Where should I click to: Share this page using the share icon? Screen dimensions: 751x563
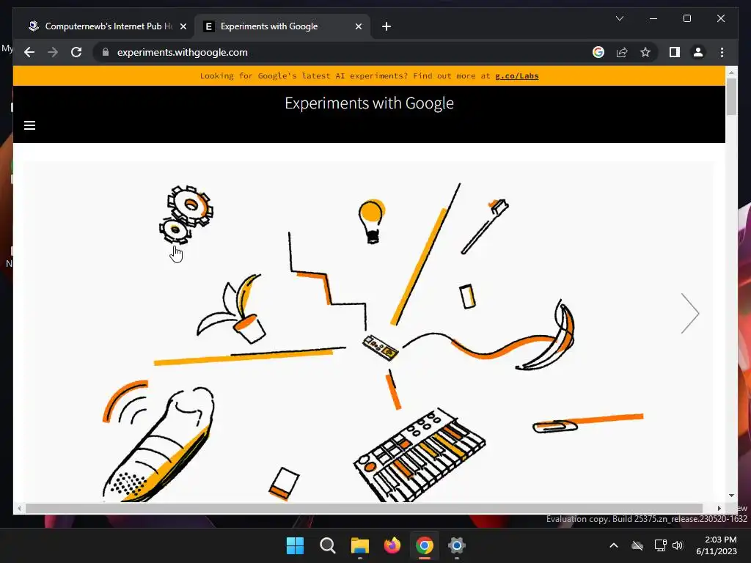622,52
